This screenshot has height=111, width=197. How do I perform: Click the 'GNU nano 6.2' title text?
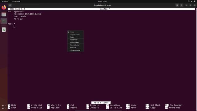tap(18, 9)
